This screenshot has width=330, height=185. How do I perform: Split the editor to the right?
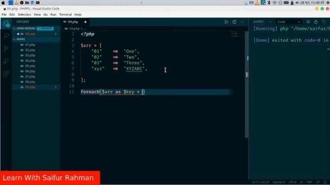pyautogui.click(x=234, y=22)
